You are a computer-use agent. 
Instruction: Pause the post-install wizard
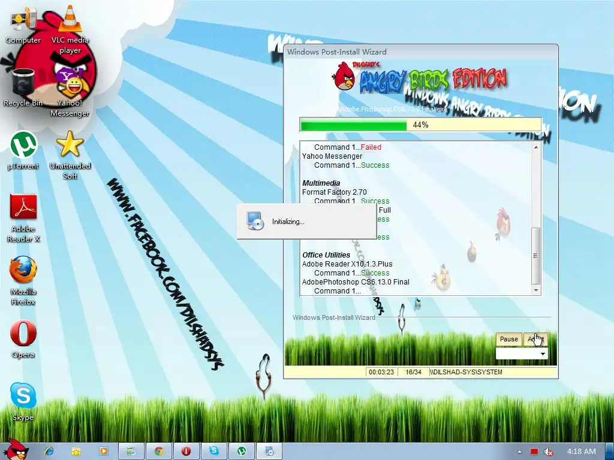click(508, 339)
